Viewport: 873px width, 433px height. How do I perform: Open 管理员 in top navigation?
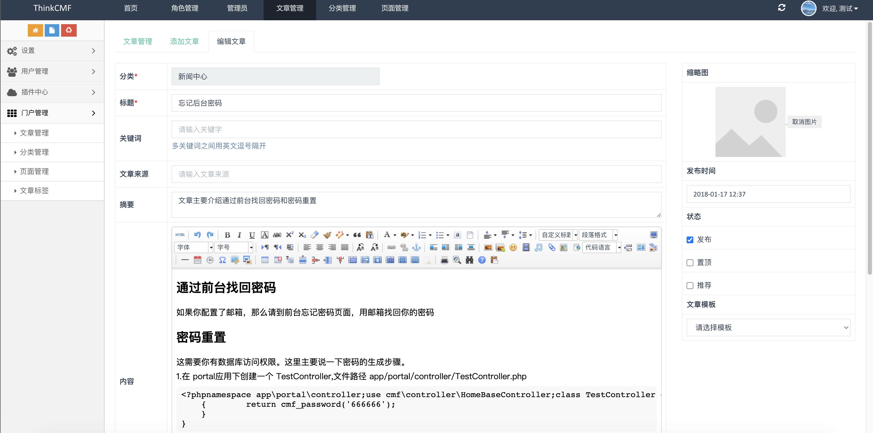click(x=237, y=9)
